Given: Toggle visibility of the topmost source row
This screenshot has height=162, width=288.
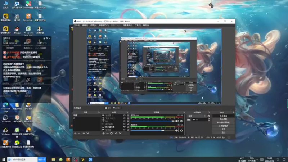Looking at the screenshot, I should [124, 116].
